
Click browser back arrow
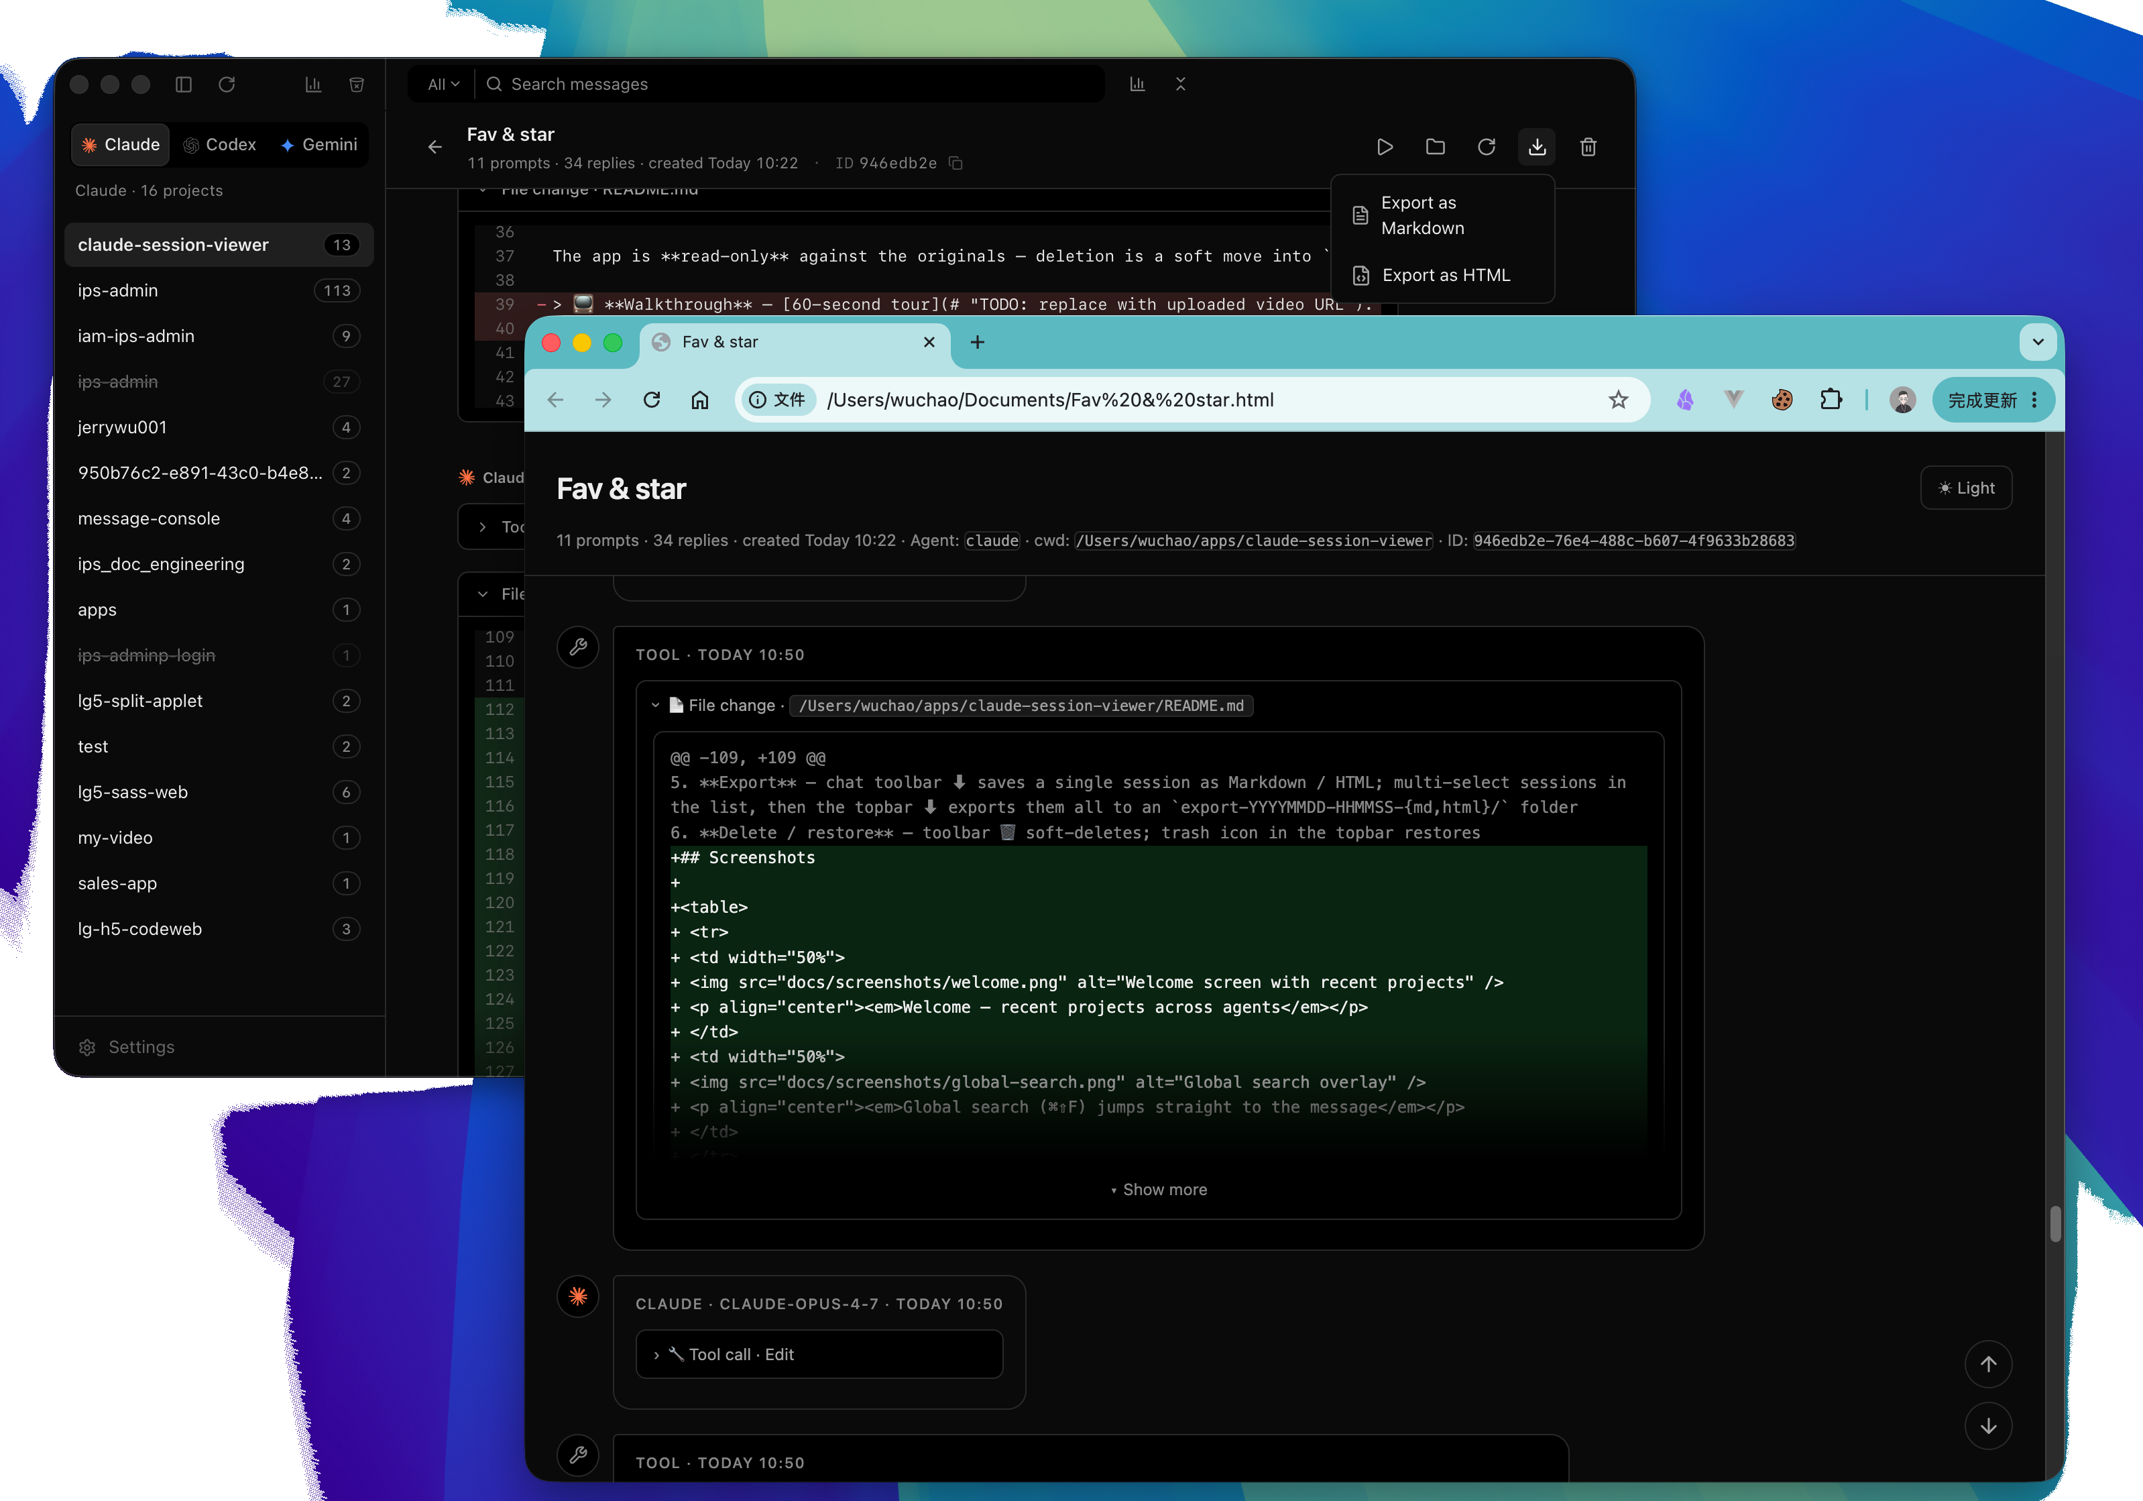(x=555, y=400)
